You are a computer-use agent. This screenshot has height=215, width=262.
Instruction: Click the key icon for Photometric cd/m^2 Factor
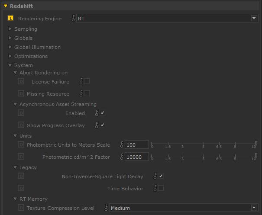coord(122,157)
